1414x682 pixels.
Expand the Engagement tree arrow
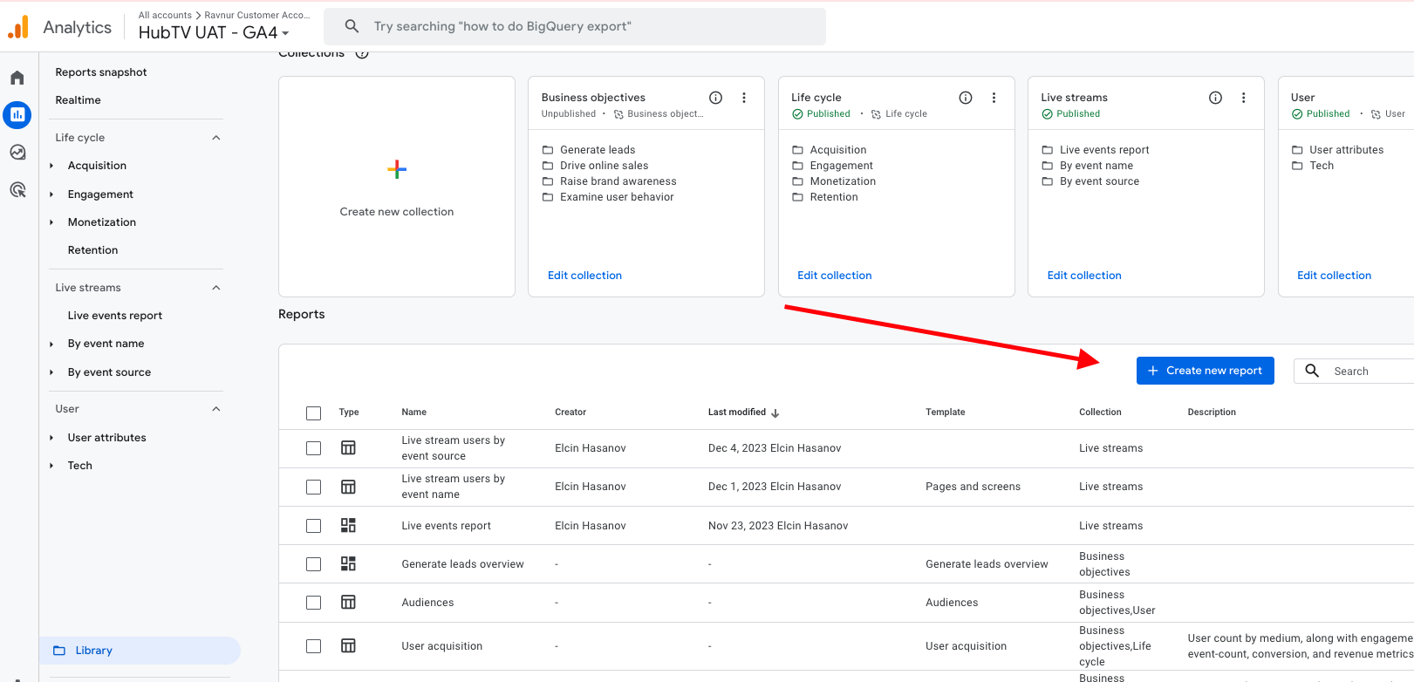pyautogui.click(x=51, y=194)
